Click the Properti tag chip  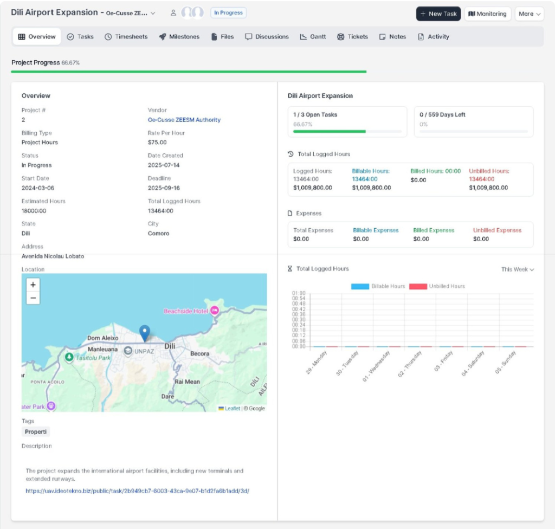(36, 432)
